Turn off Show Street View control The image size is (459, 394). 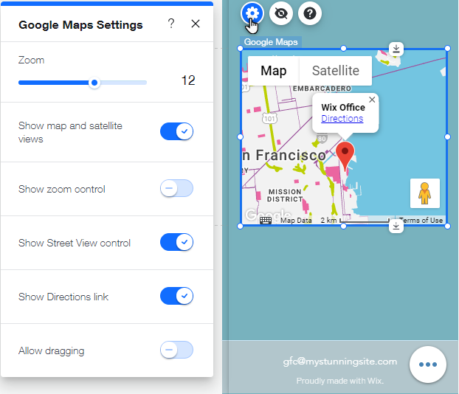(x=176, y=242)
